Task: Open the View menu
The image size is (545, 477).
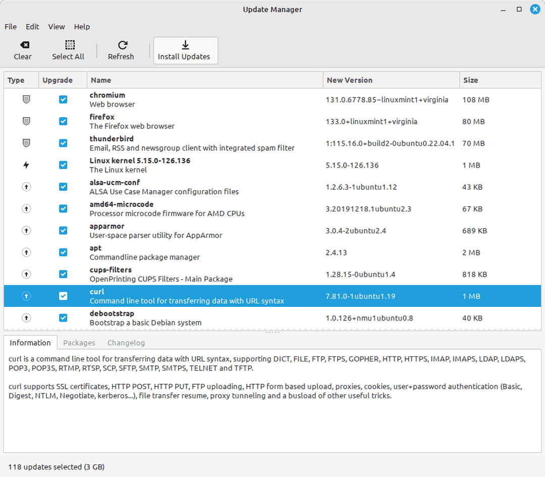Action: (57, 27)
